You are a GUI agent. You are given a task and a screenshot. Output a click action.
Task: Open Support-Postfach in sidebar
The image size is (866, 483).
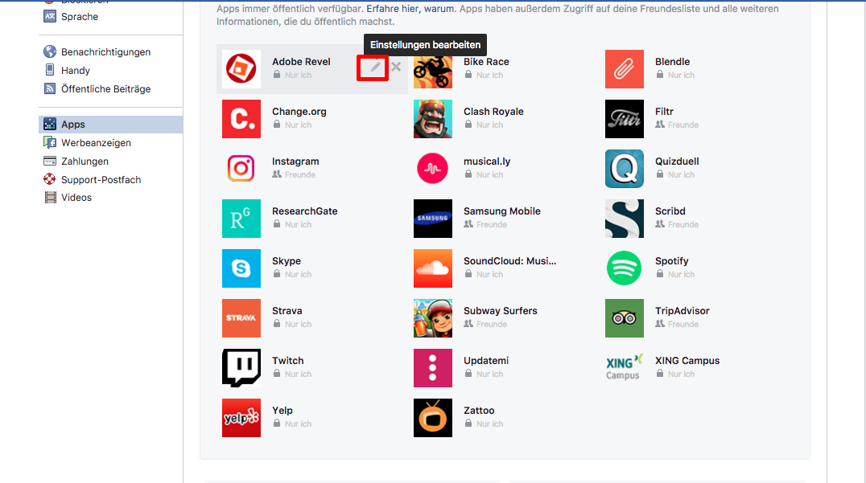point(101,180)
